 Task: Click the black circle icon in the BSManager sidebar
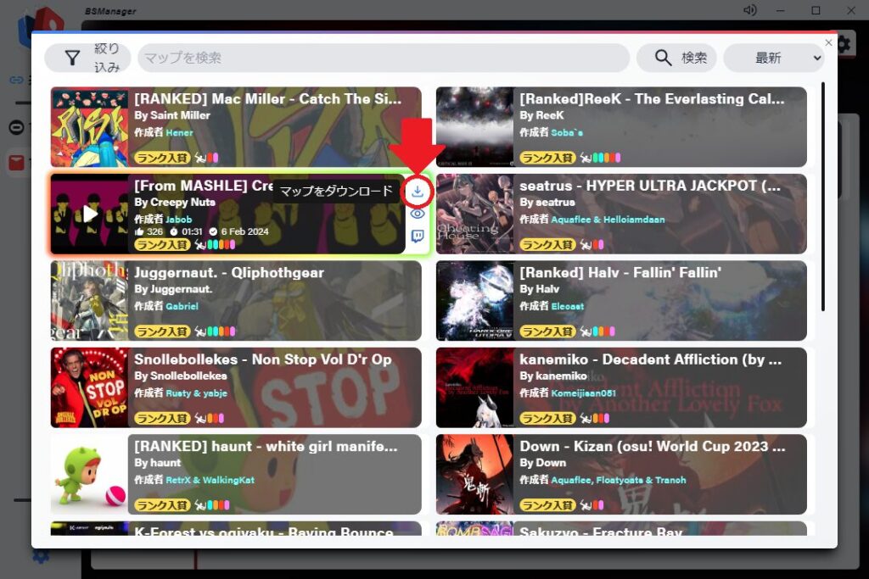[16, 128]
